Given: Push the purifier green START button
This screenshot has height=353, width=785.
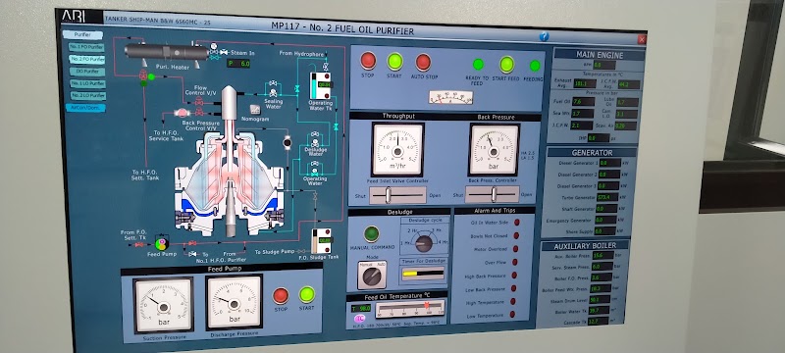Looking at the screenshot, I should coord(394,62).
